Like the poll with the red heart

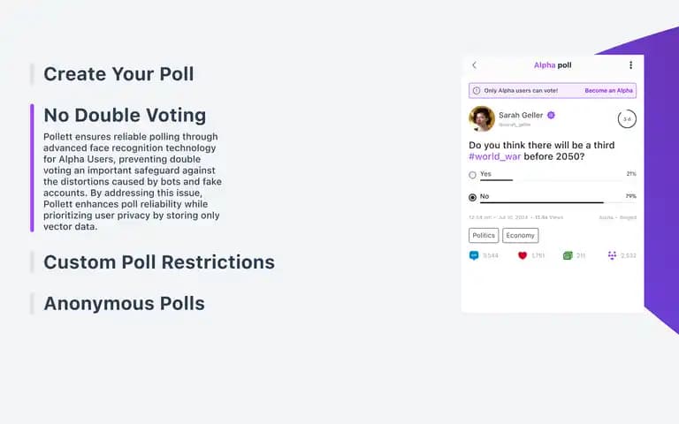pyautogui.click(x=523, y=255)
